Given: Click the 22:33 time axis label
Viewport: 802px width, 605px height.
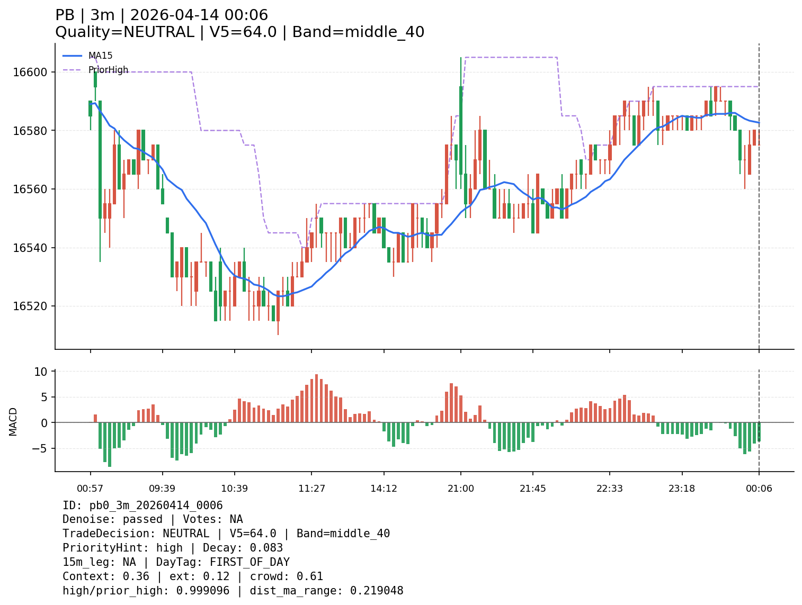Looking at the screenshot, I should pos(610,489).
